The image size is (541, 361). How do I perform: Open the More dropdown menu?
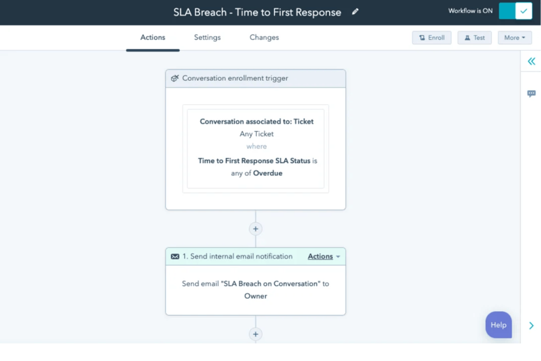click(514, 38)
